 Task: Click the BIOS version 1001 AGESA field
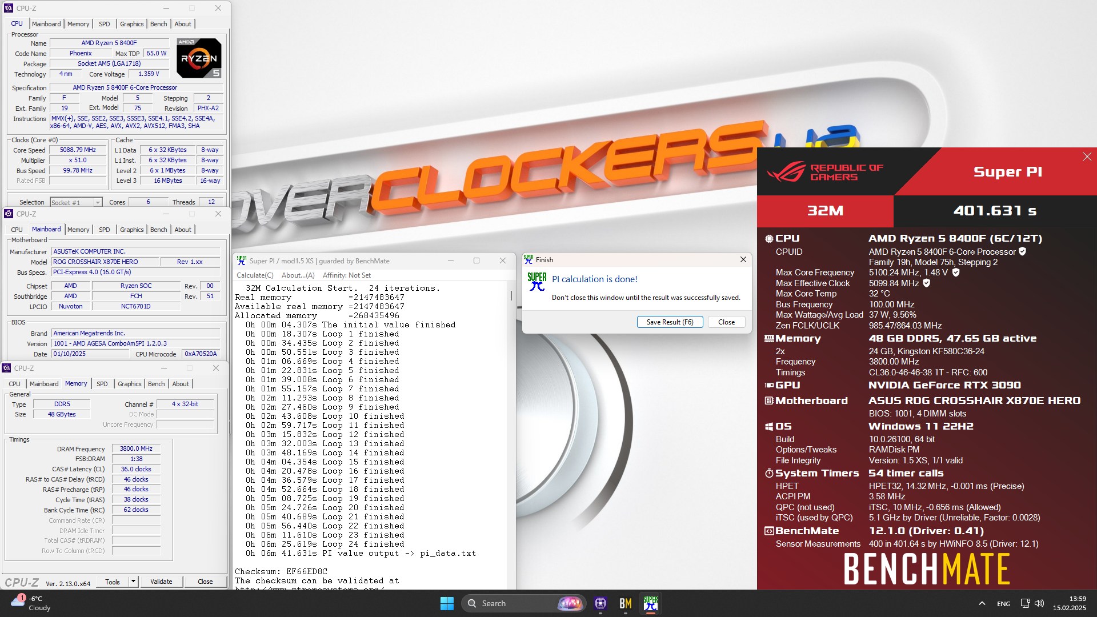(x=135, y=344)
